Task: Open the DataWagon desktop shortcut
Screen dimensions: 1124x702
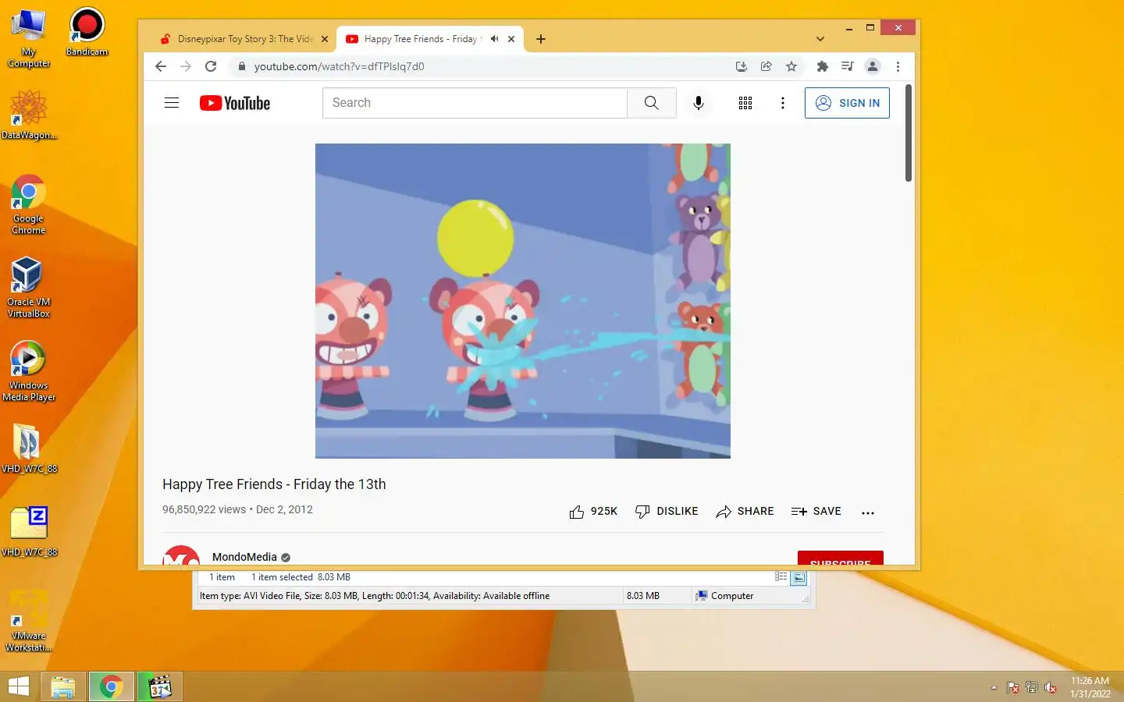Action: 29,115
